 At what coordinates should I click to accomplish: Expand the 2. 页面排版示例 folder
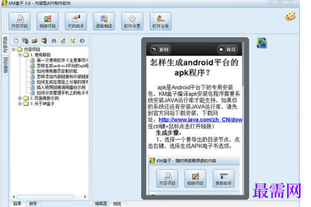(x=20, y=98)
